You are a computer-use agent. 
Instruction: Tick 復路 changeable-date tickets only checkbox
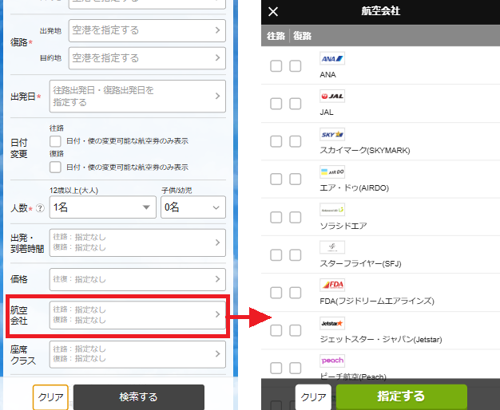click(x=55, y=168)
